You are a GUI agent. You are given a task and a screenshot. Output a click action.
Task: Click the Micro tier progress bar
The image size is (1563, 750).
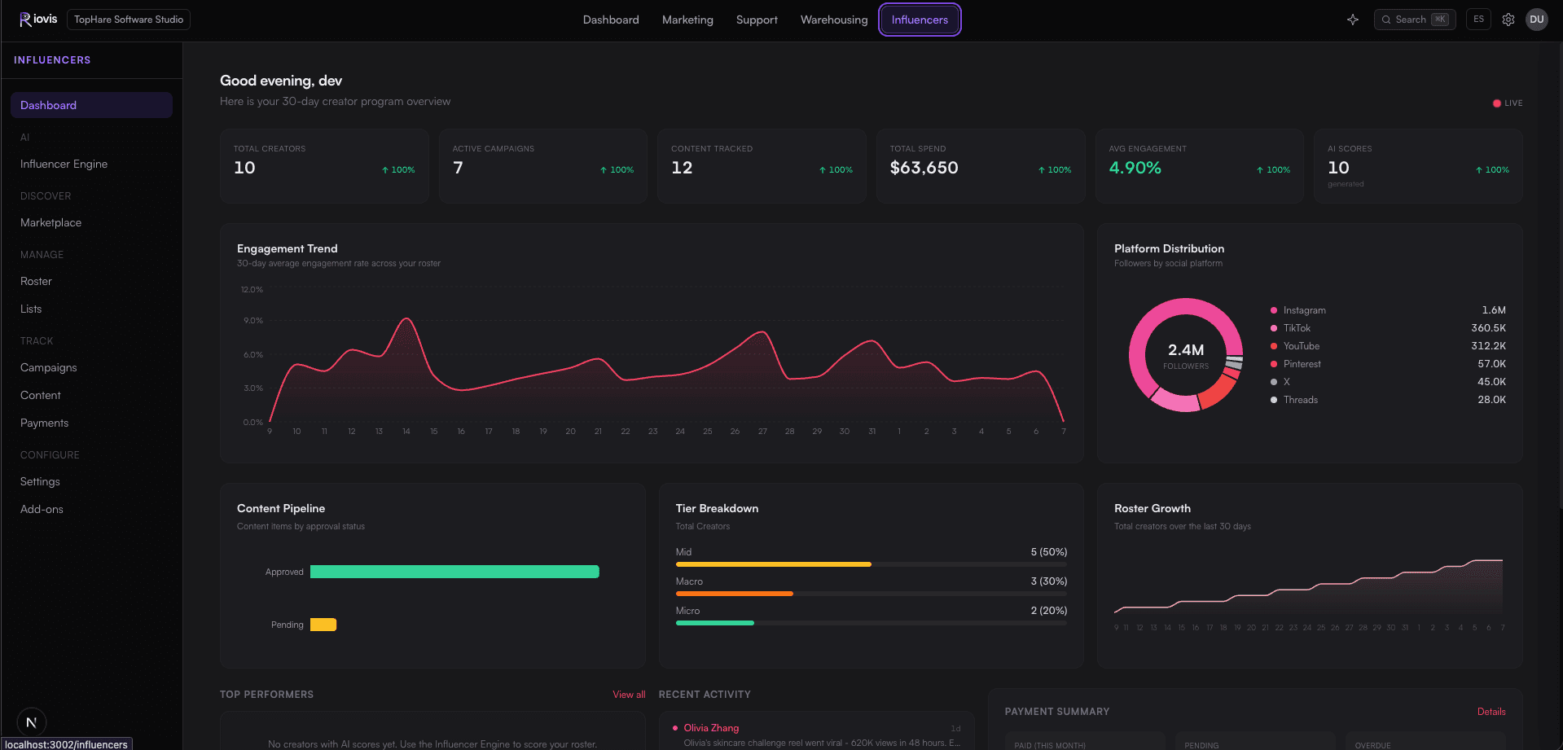[x=872, y=623]
